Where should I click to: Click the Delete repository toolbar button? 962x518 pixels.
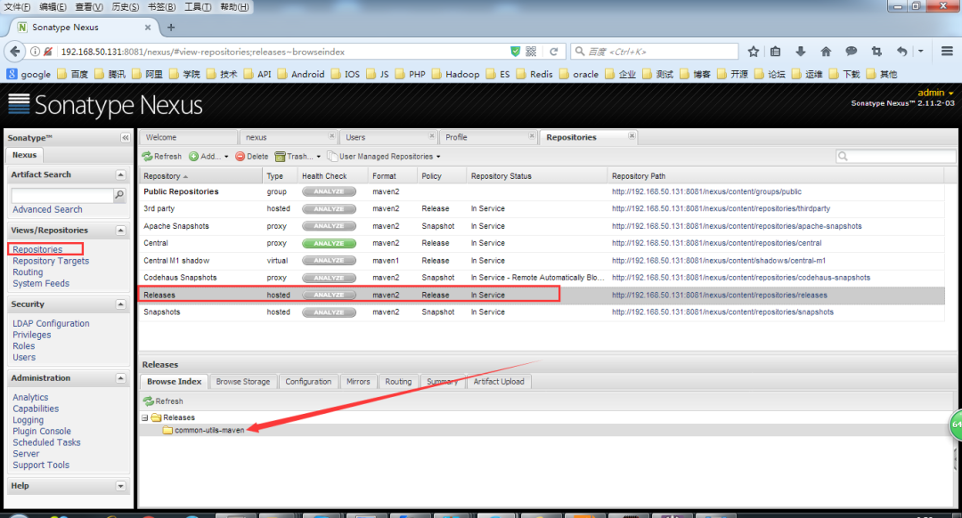(x=252, y=156)
